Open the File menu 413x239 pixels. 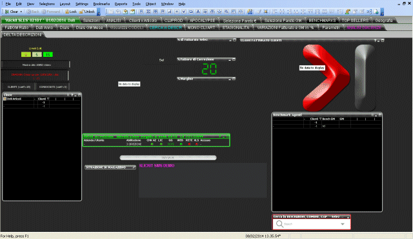(x=8, y=4)
